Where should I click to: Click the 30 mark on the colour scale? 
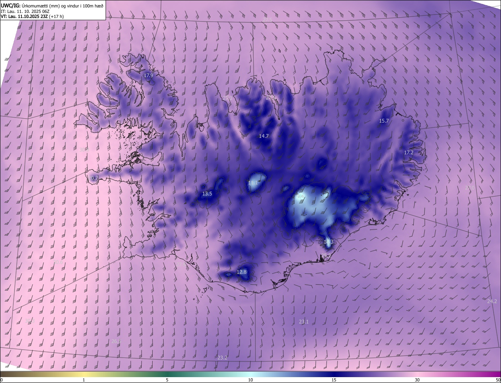[x=417, y=380]
